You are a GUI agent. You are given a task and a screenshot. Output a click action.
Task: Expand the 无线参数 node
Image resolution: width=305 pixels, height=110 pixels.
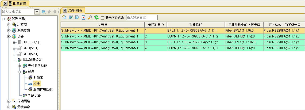9,107
